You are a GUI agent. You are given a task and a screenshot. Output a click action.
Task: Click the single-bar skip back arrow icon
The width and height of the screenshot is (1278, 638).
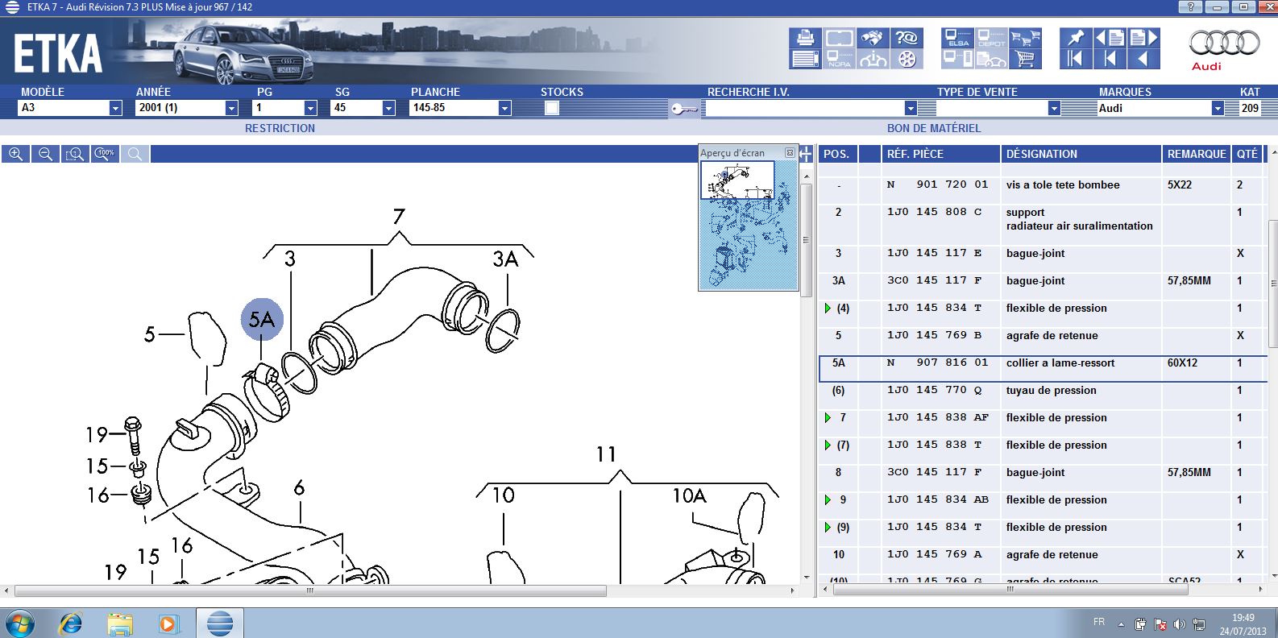1110,59
